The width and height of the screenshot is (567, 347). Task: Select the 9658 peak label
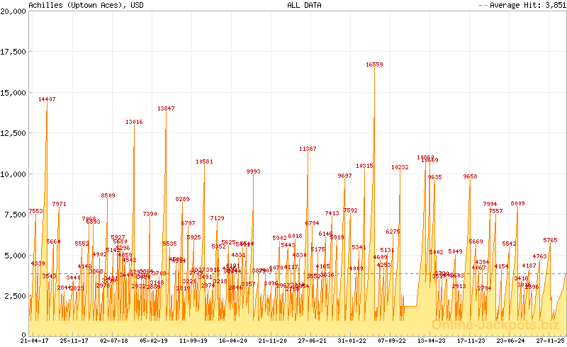coord(470,176)
